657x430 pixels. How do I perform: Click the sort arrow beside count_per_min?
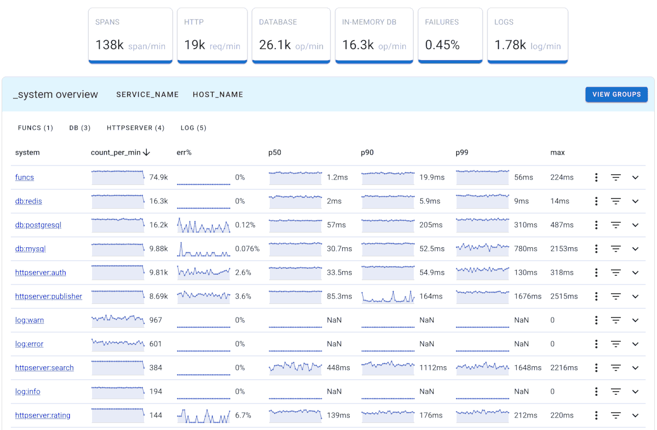147,153
